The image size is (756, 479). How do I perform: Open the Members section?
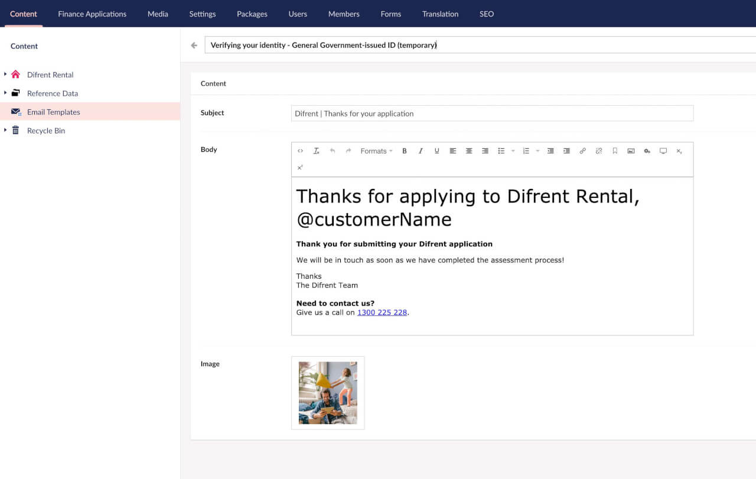click(x=344, y=14)
